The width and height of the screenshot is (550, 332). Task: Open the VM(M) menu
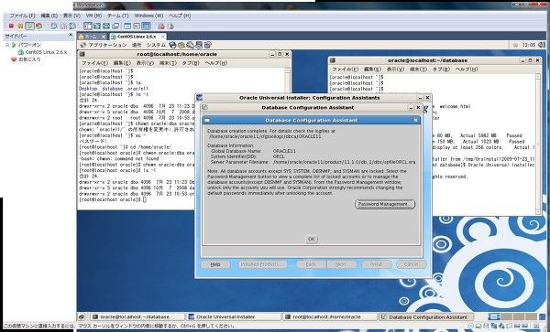(93, 16)
